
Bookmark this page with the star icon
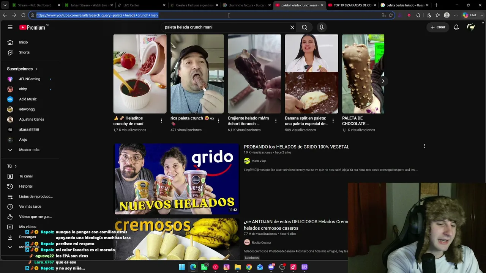[x=391, y=15]
